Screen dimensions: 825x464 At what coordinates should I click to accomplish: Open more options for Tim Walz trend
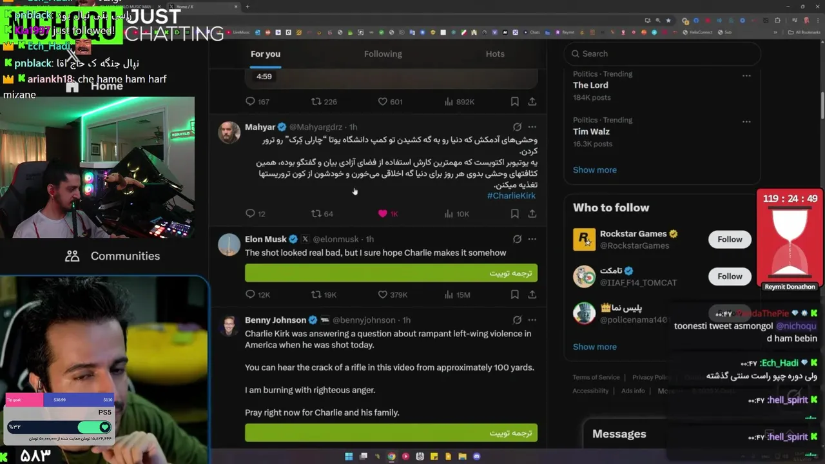[x=746, y=122]
